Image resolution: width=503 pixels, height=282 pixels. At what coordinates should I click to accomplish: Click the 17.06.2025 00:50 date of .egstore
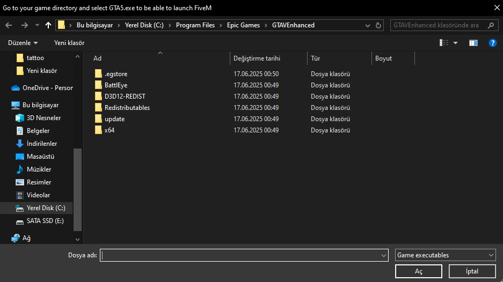(x=256, y=74)
